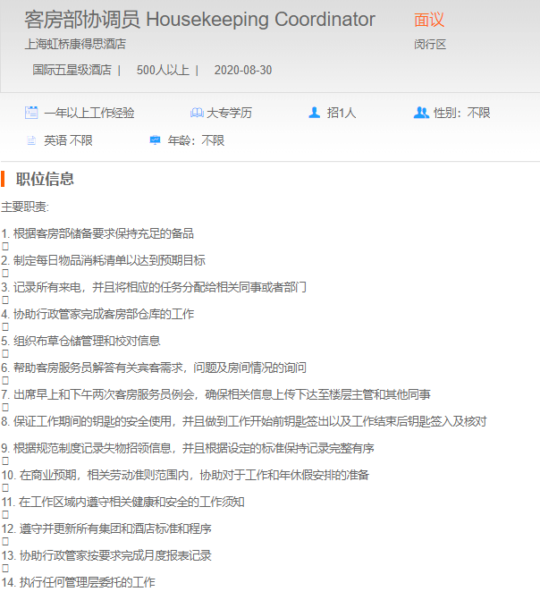
Task: Click the 大专学历 education requirement text
Action: pos(230,113)
